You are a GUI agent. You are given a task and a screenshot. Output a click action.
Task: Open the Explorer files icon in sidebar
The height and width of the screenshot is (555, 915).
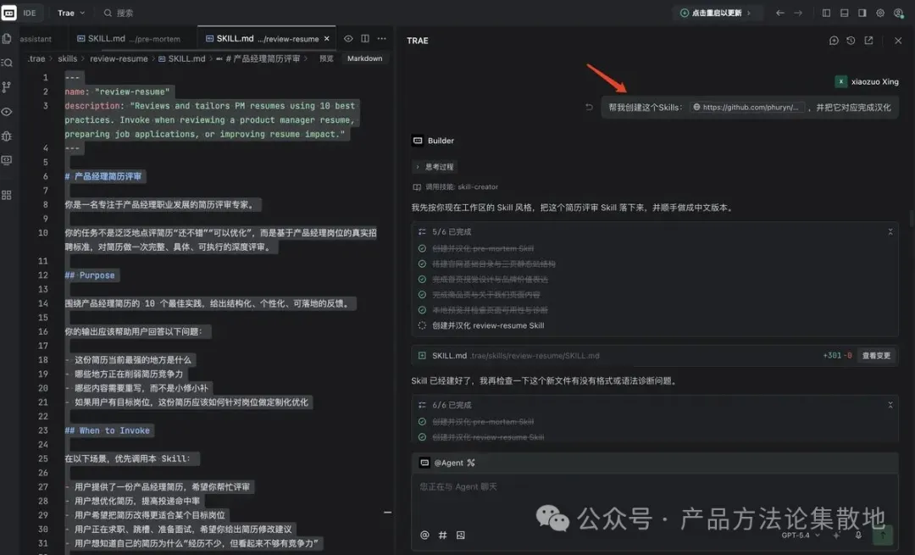click(x=7, y=38)
